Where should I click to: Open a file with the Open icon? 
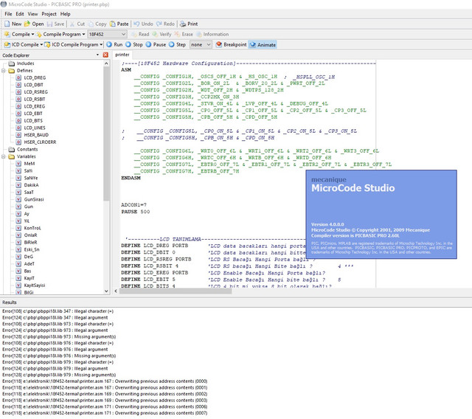[27, 24]
